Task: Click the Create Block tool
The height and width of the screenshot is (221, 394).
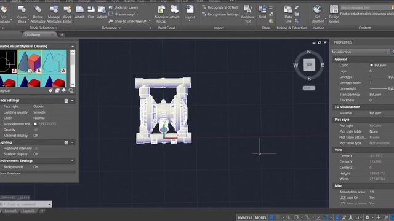Action: (x=22, y=15)
